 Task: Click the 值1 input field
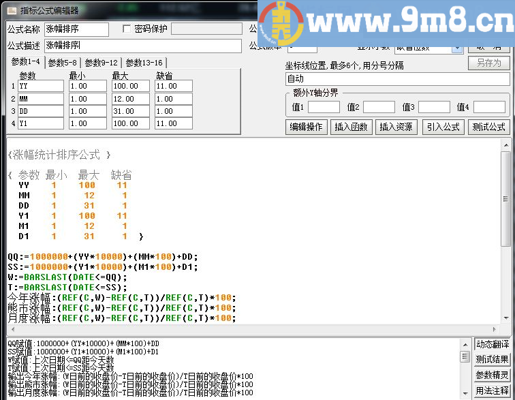pyautogui.click(x=324, y=107)
